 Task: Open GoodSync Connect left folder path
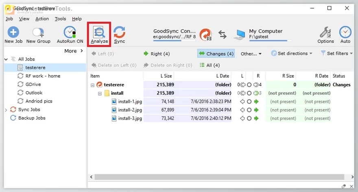pyautogui.click(x=174, y=37)
